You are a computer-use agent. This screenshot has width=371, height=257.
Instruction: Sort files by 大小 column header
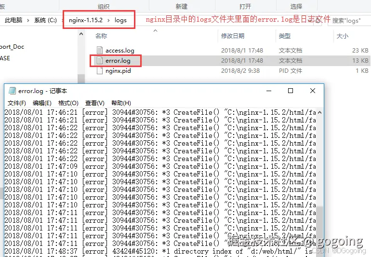343,36
